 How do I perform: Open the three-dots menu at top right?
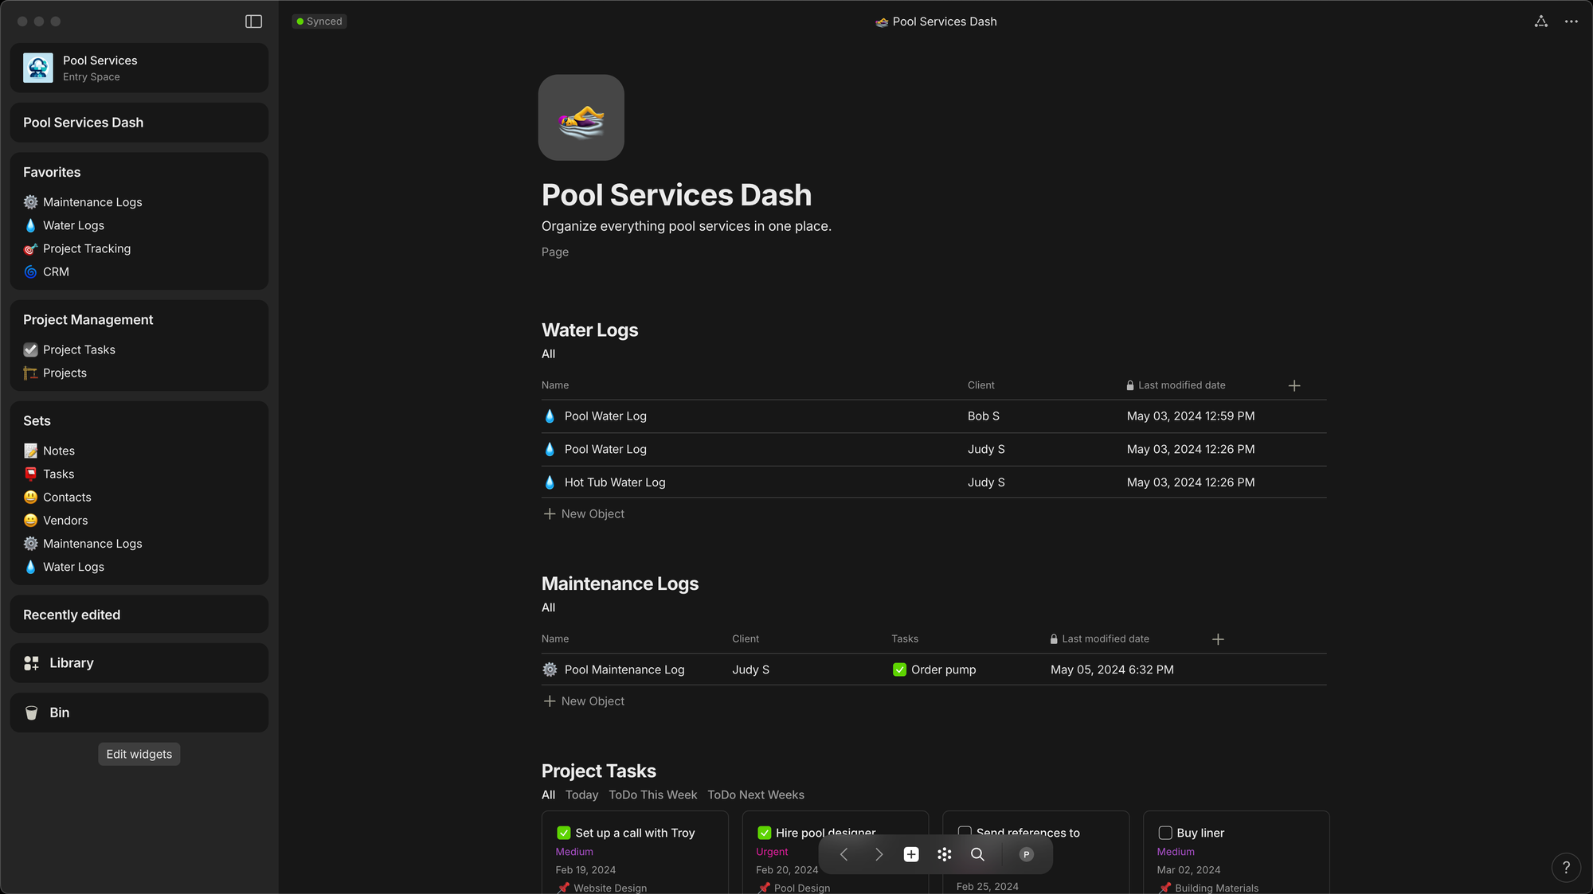(x=1571, y=21)
